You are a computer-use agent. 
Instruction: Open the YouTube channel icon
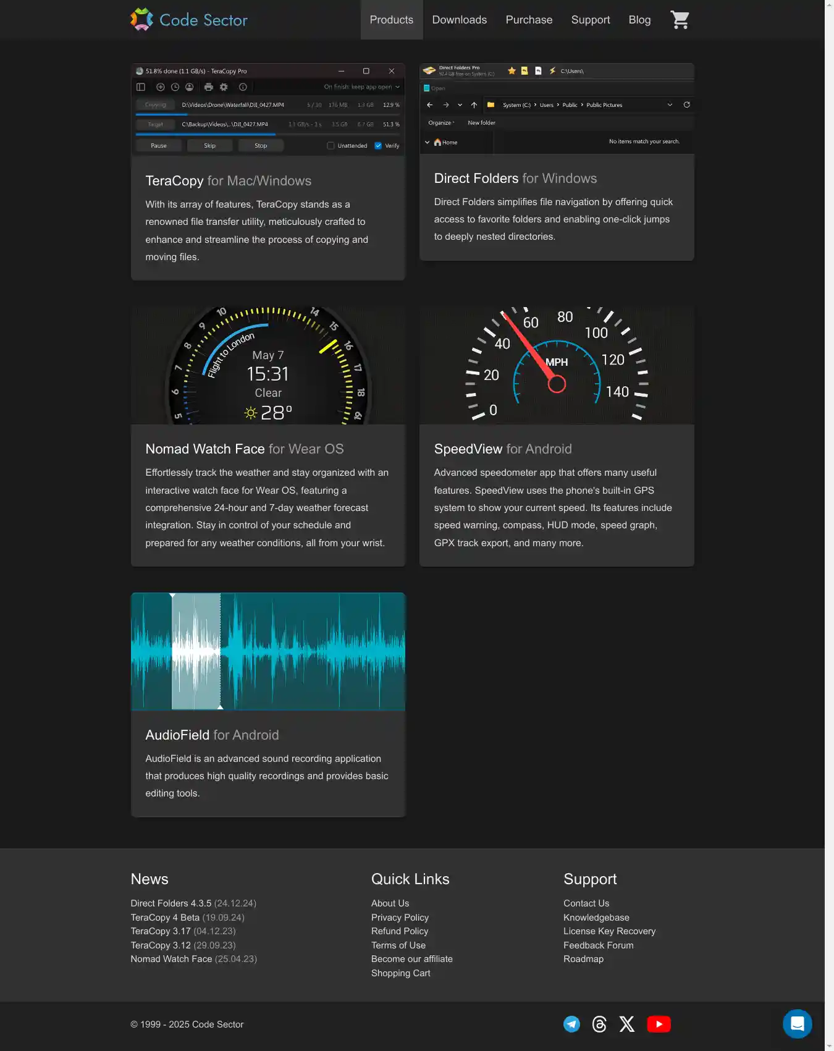pyautogui.click(x=659, y=1024)
